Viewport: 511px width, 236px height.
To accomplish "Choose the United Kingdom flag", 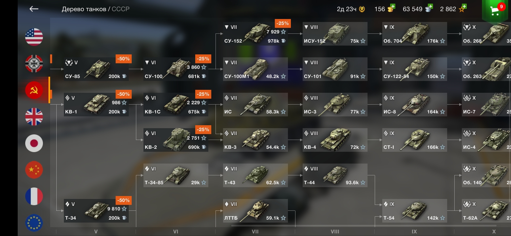I will [34, 117].
